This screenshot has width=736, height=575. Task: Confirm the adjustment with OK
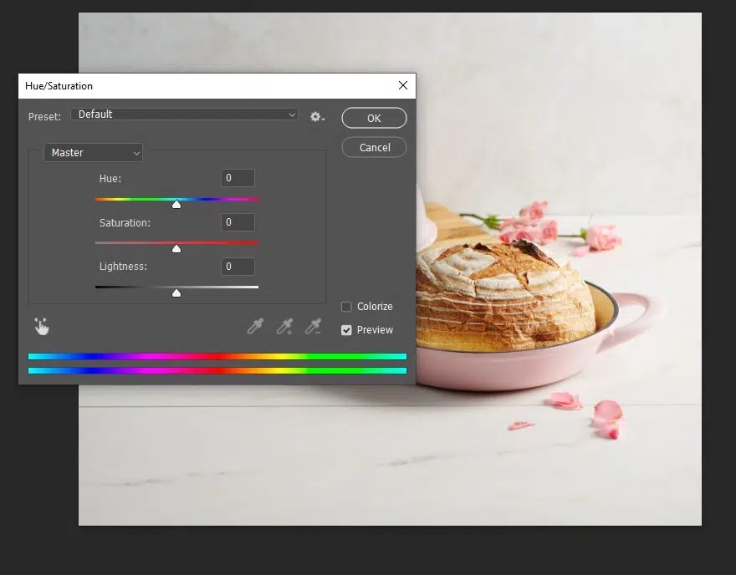click(x=373, y=117)
